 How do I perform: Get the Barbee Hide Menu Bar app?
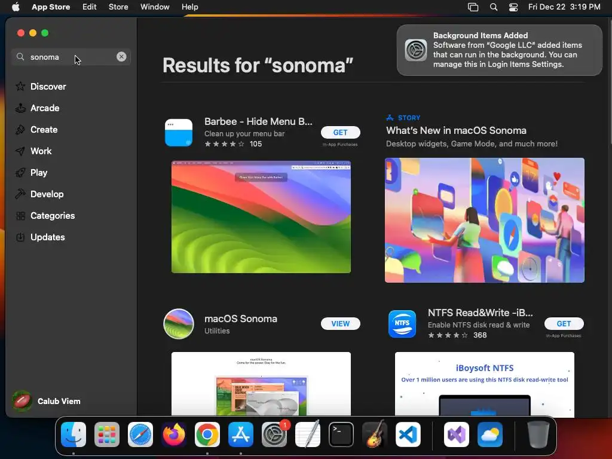click(340, 132)
